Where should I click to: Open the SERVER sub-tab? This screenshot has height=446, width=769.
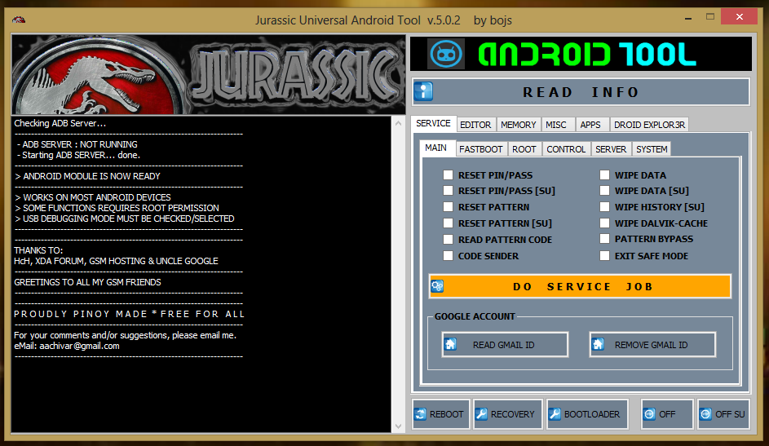coord(611,149)
